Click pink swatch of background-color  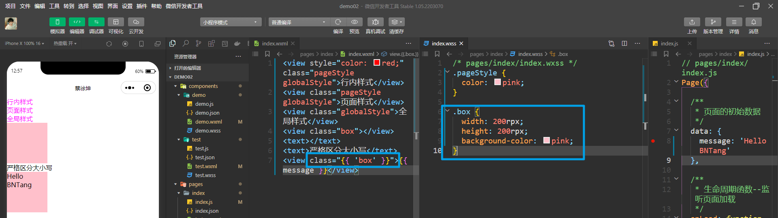click(546, 140)
